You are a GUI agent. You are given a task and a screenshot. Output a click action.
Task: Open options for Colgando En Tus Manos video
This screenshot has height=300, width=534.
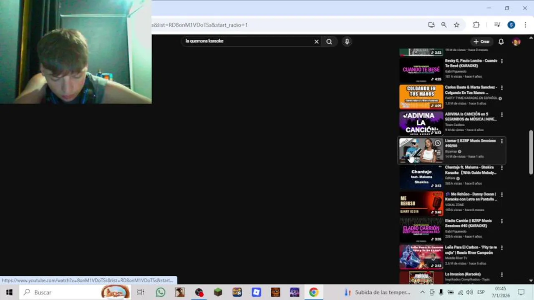point(501,88)
